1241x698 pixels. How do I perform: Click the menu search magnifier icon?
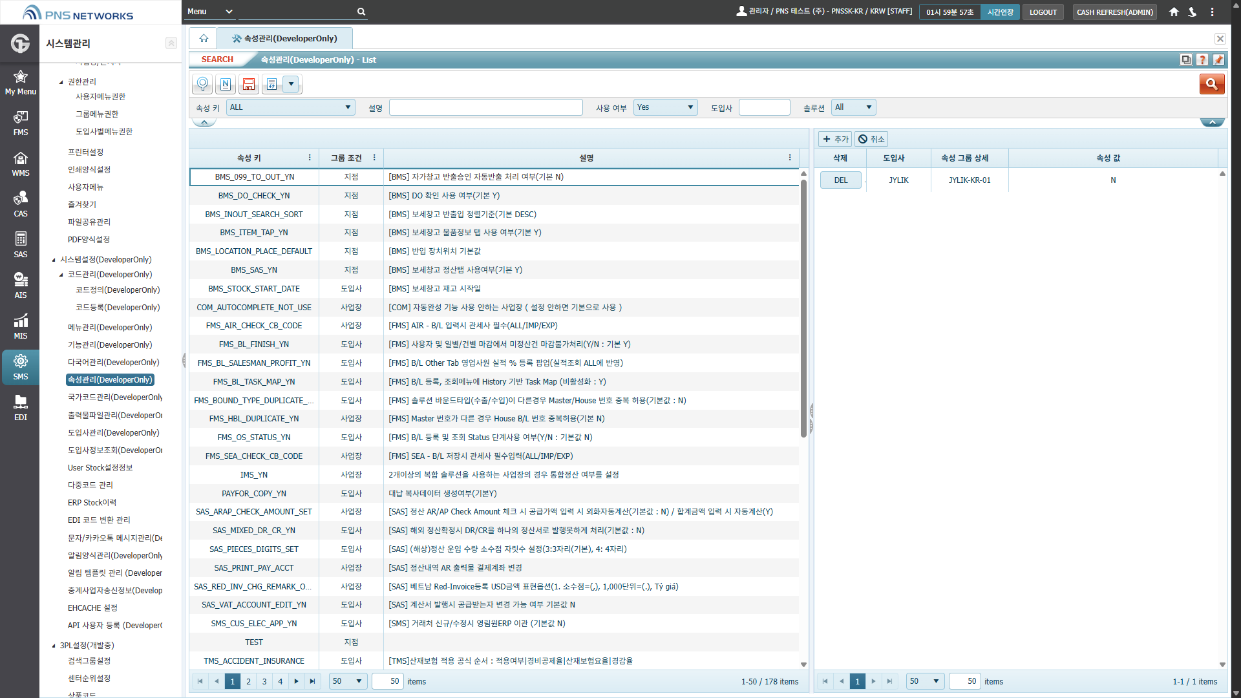click(361, 12)
